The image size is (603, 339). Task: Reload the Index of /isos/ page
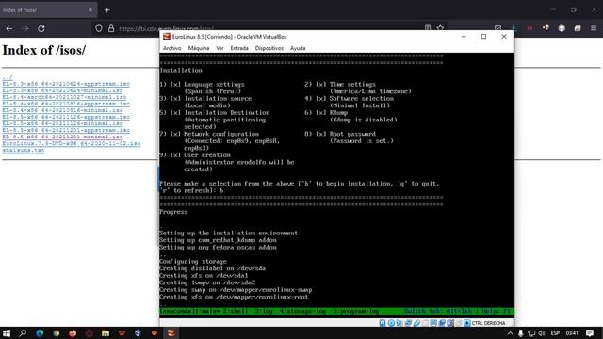tap(41, 28)
